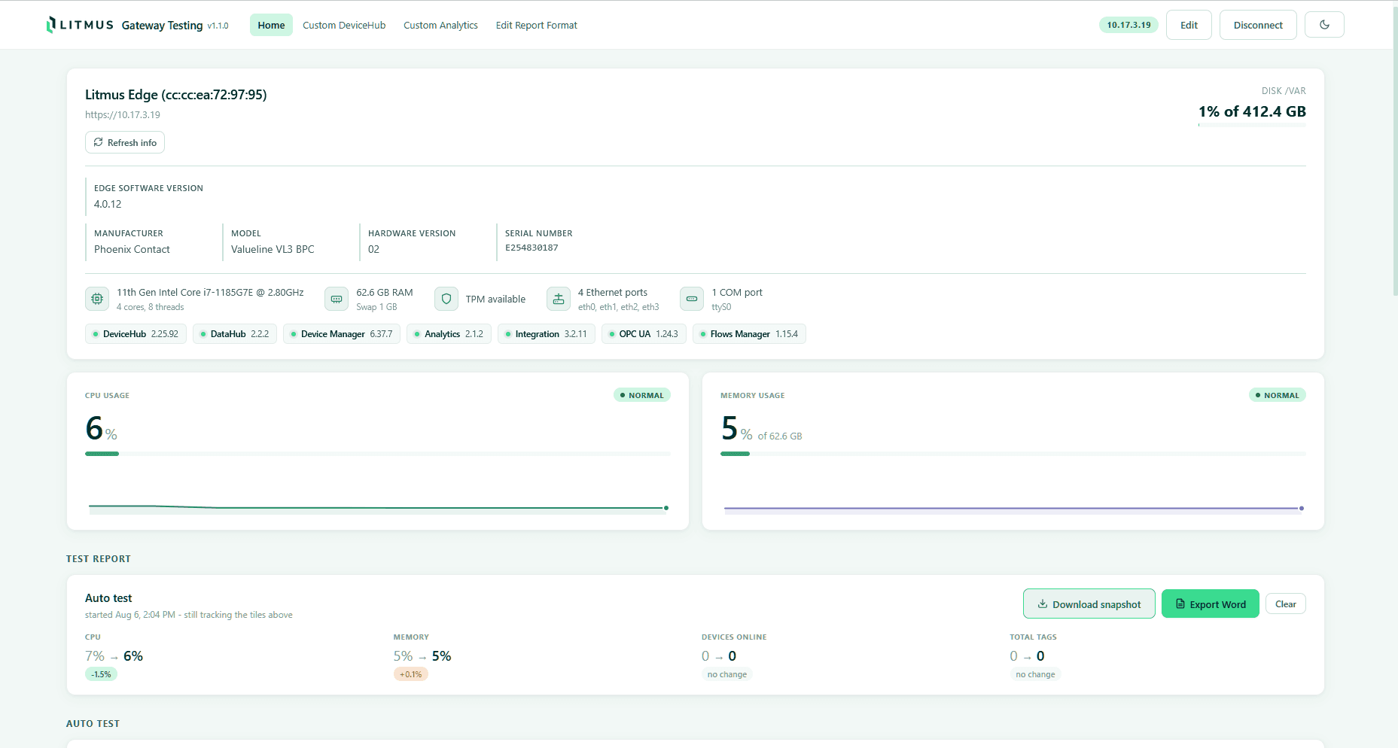This screenshot has height=748, width=1398.
Task: Select the Device Manager 6.37.7 chip
Action: [342, 334]
